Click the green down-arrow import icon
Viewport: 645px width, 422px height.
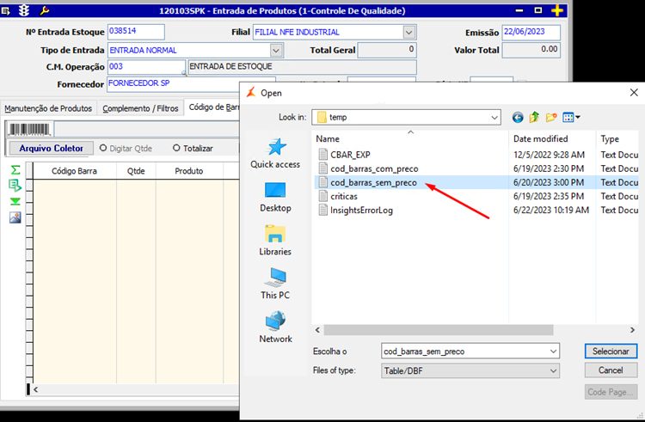click(15, 201)
